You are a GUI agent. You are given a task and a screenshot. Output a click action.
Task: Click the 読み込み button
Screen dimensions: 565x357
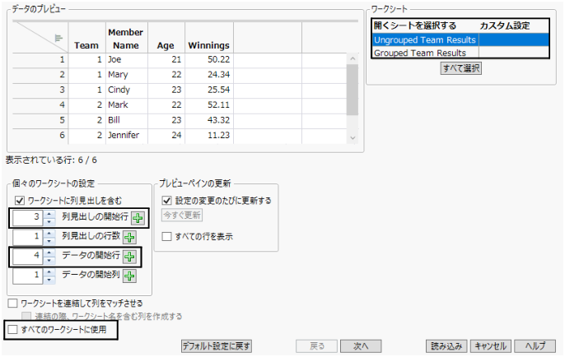click(446, 346)
